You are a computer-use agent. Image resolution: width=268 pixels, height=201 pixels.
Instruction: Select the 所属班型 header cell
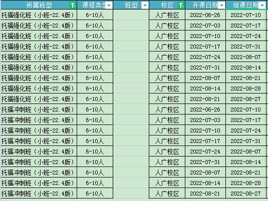pos(39,5)
